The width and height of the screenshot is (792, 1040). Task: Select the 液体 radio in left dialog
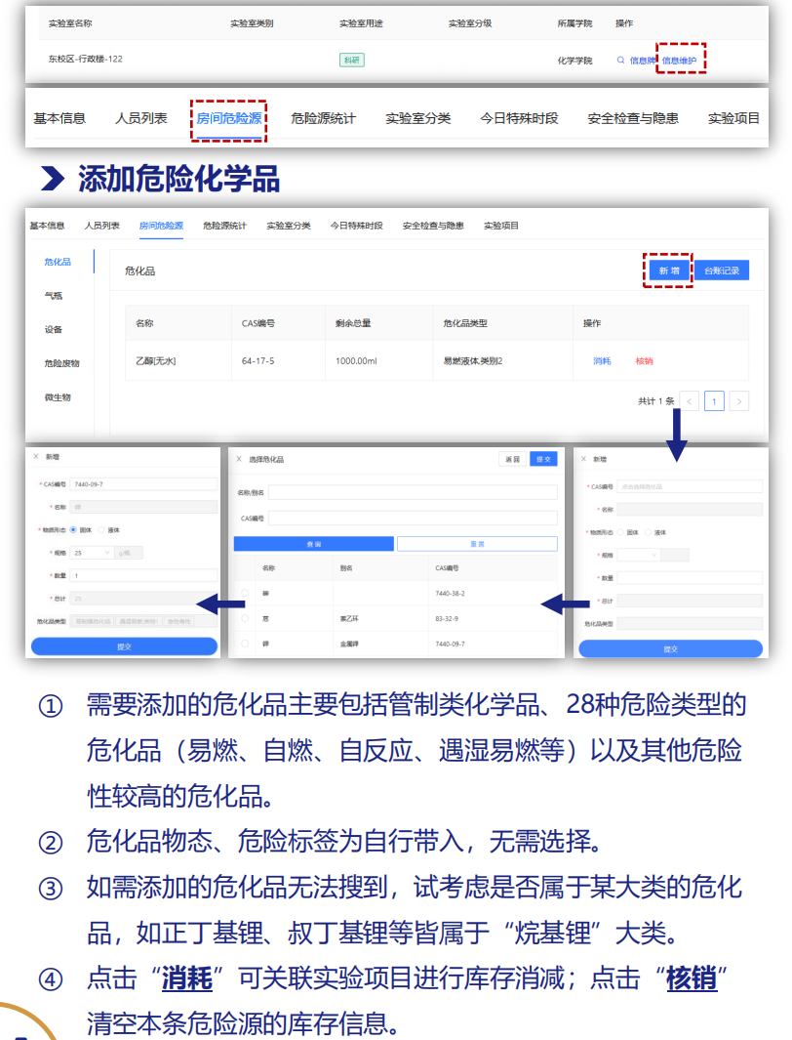pyautogui.click(x=101, y=530)
